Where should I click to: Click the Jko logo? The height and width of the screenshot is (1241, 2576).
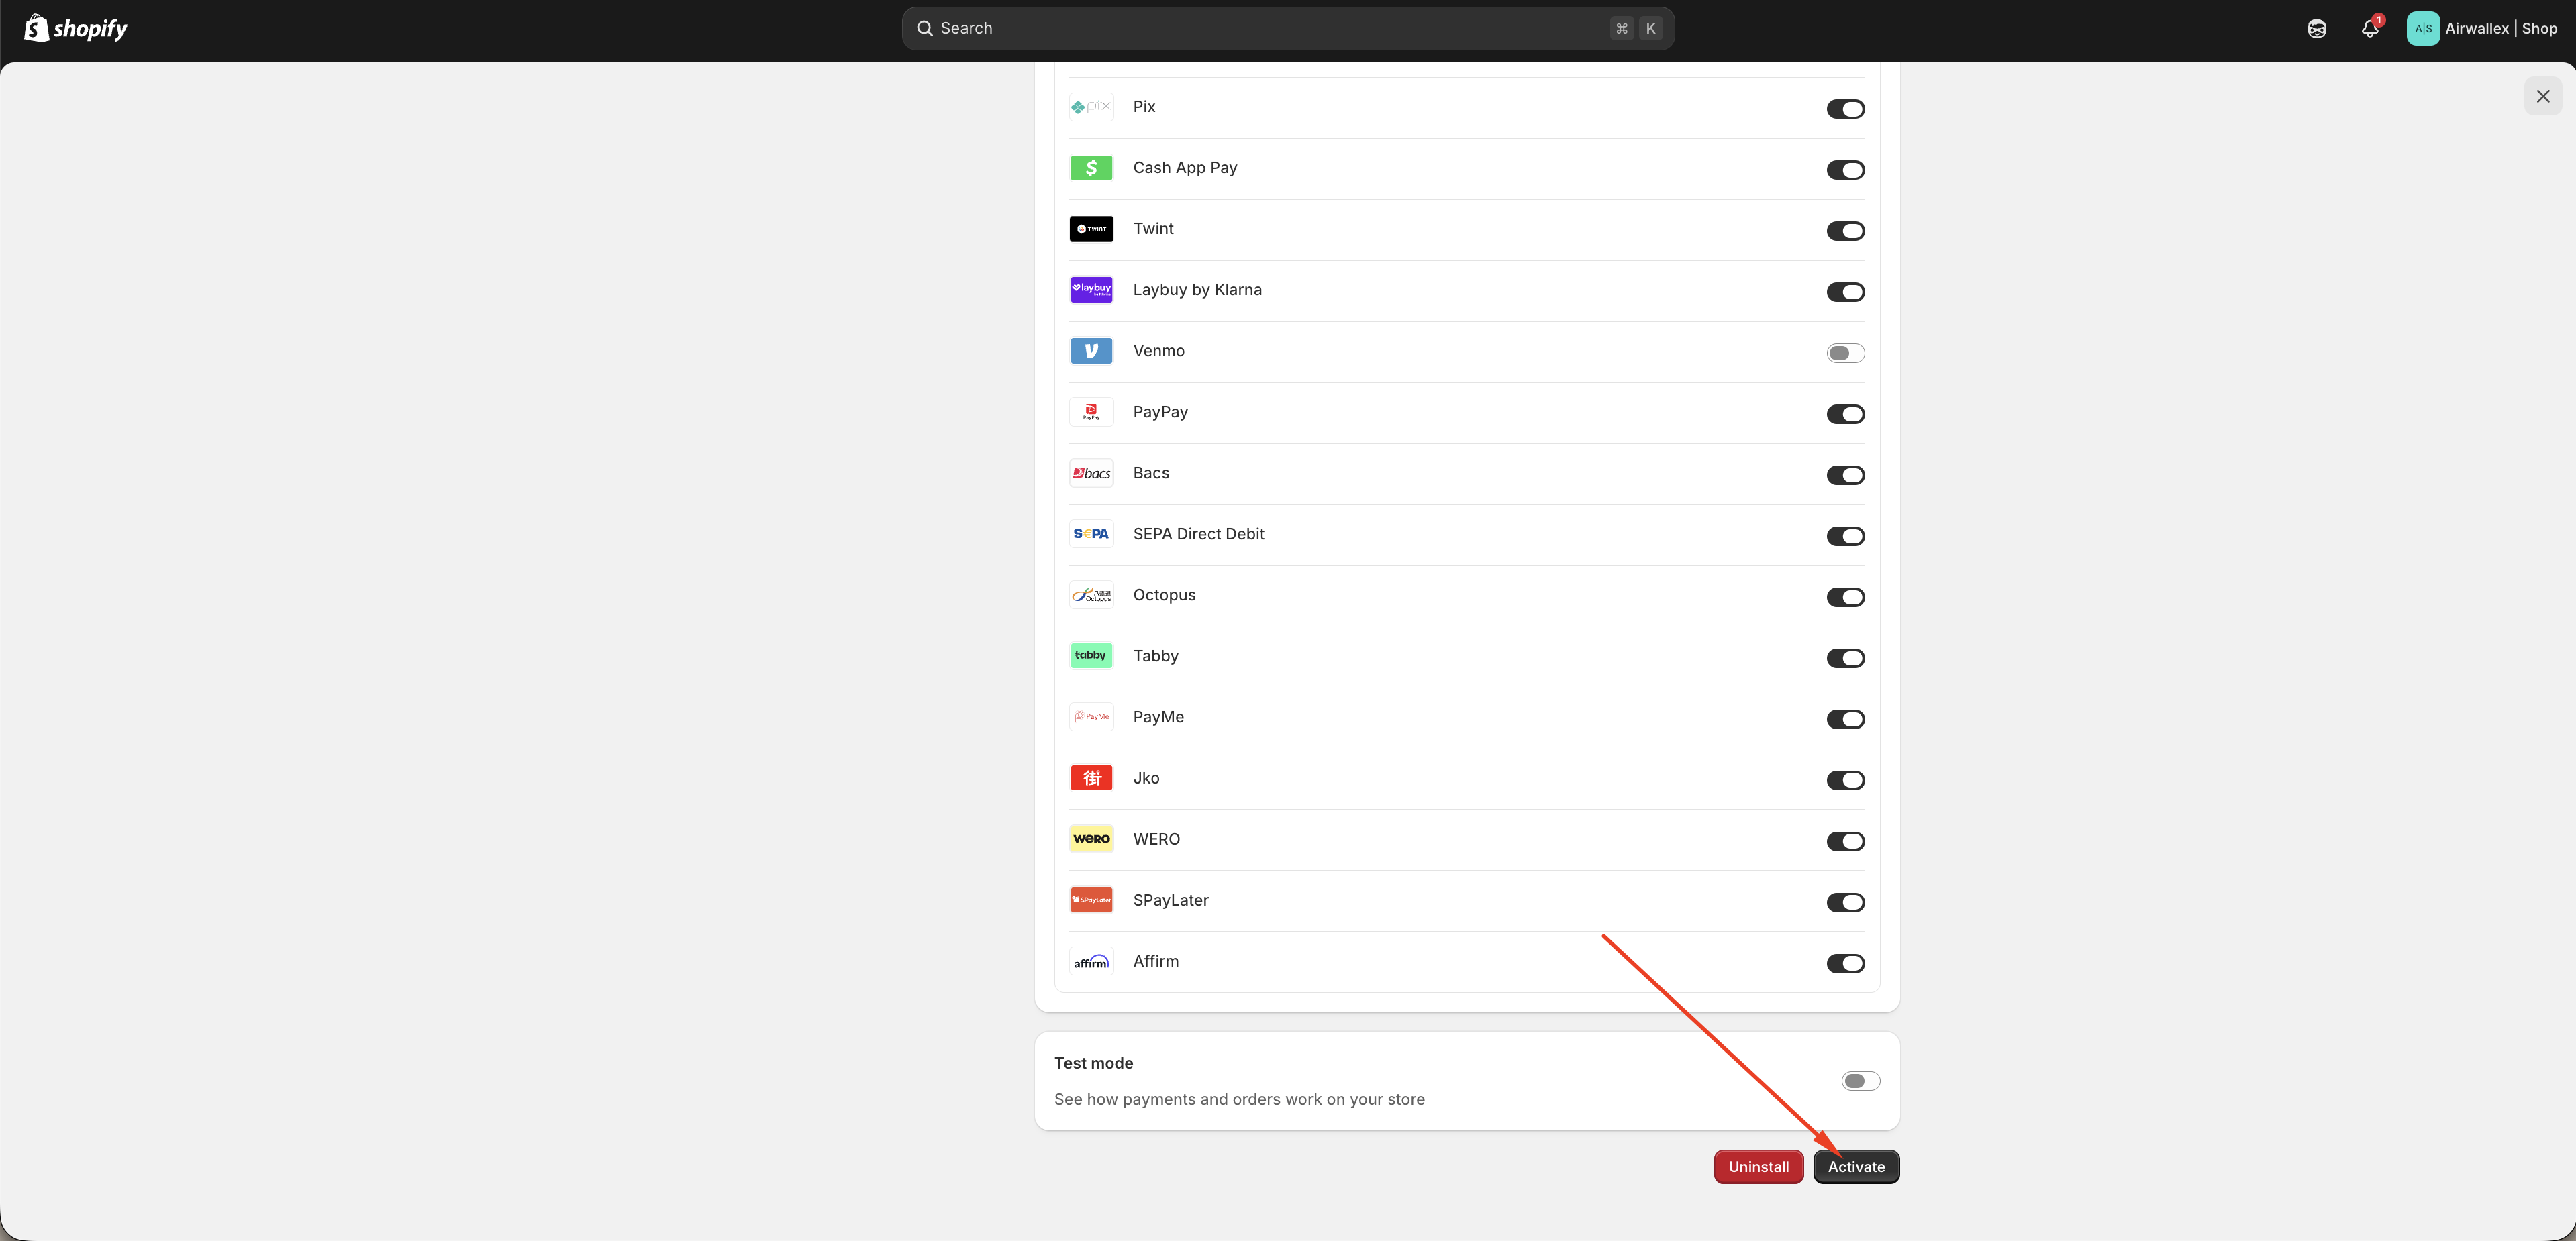[x=1091, y=778]
